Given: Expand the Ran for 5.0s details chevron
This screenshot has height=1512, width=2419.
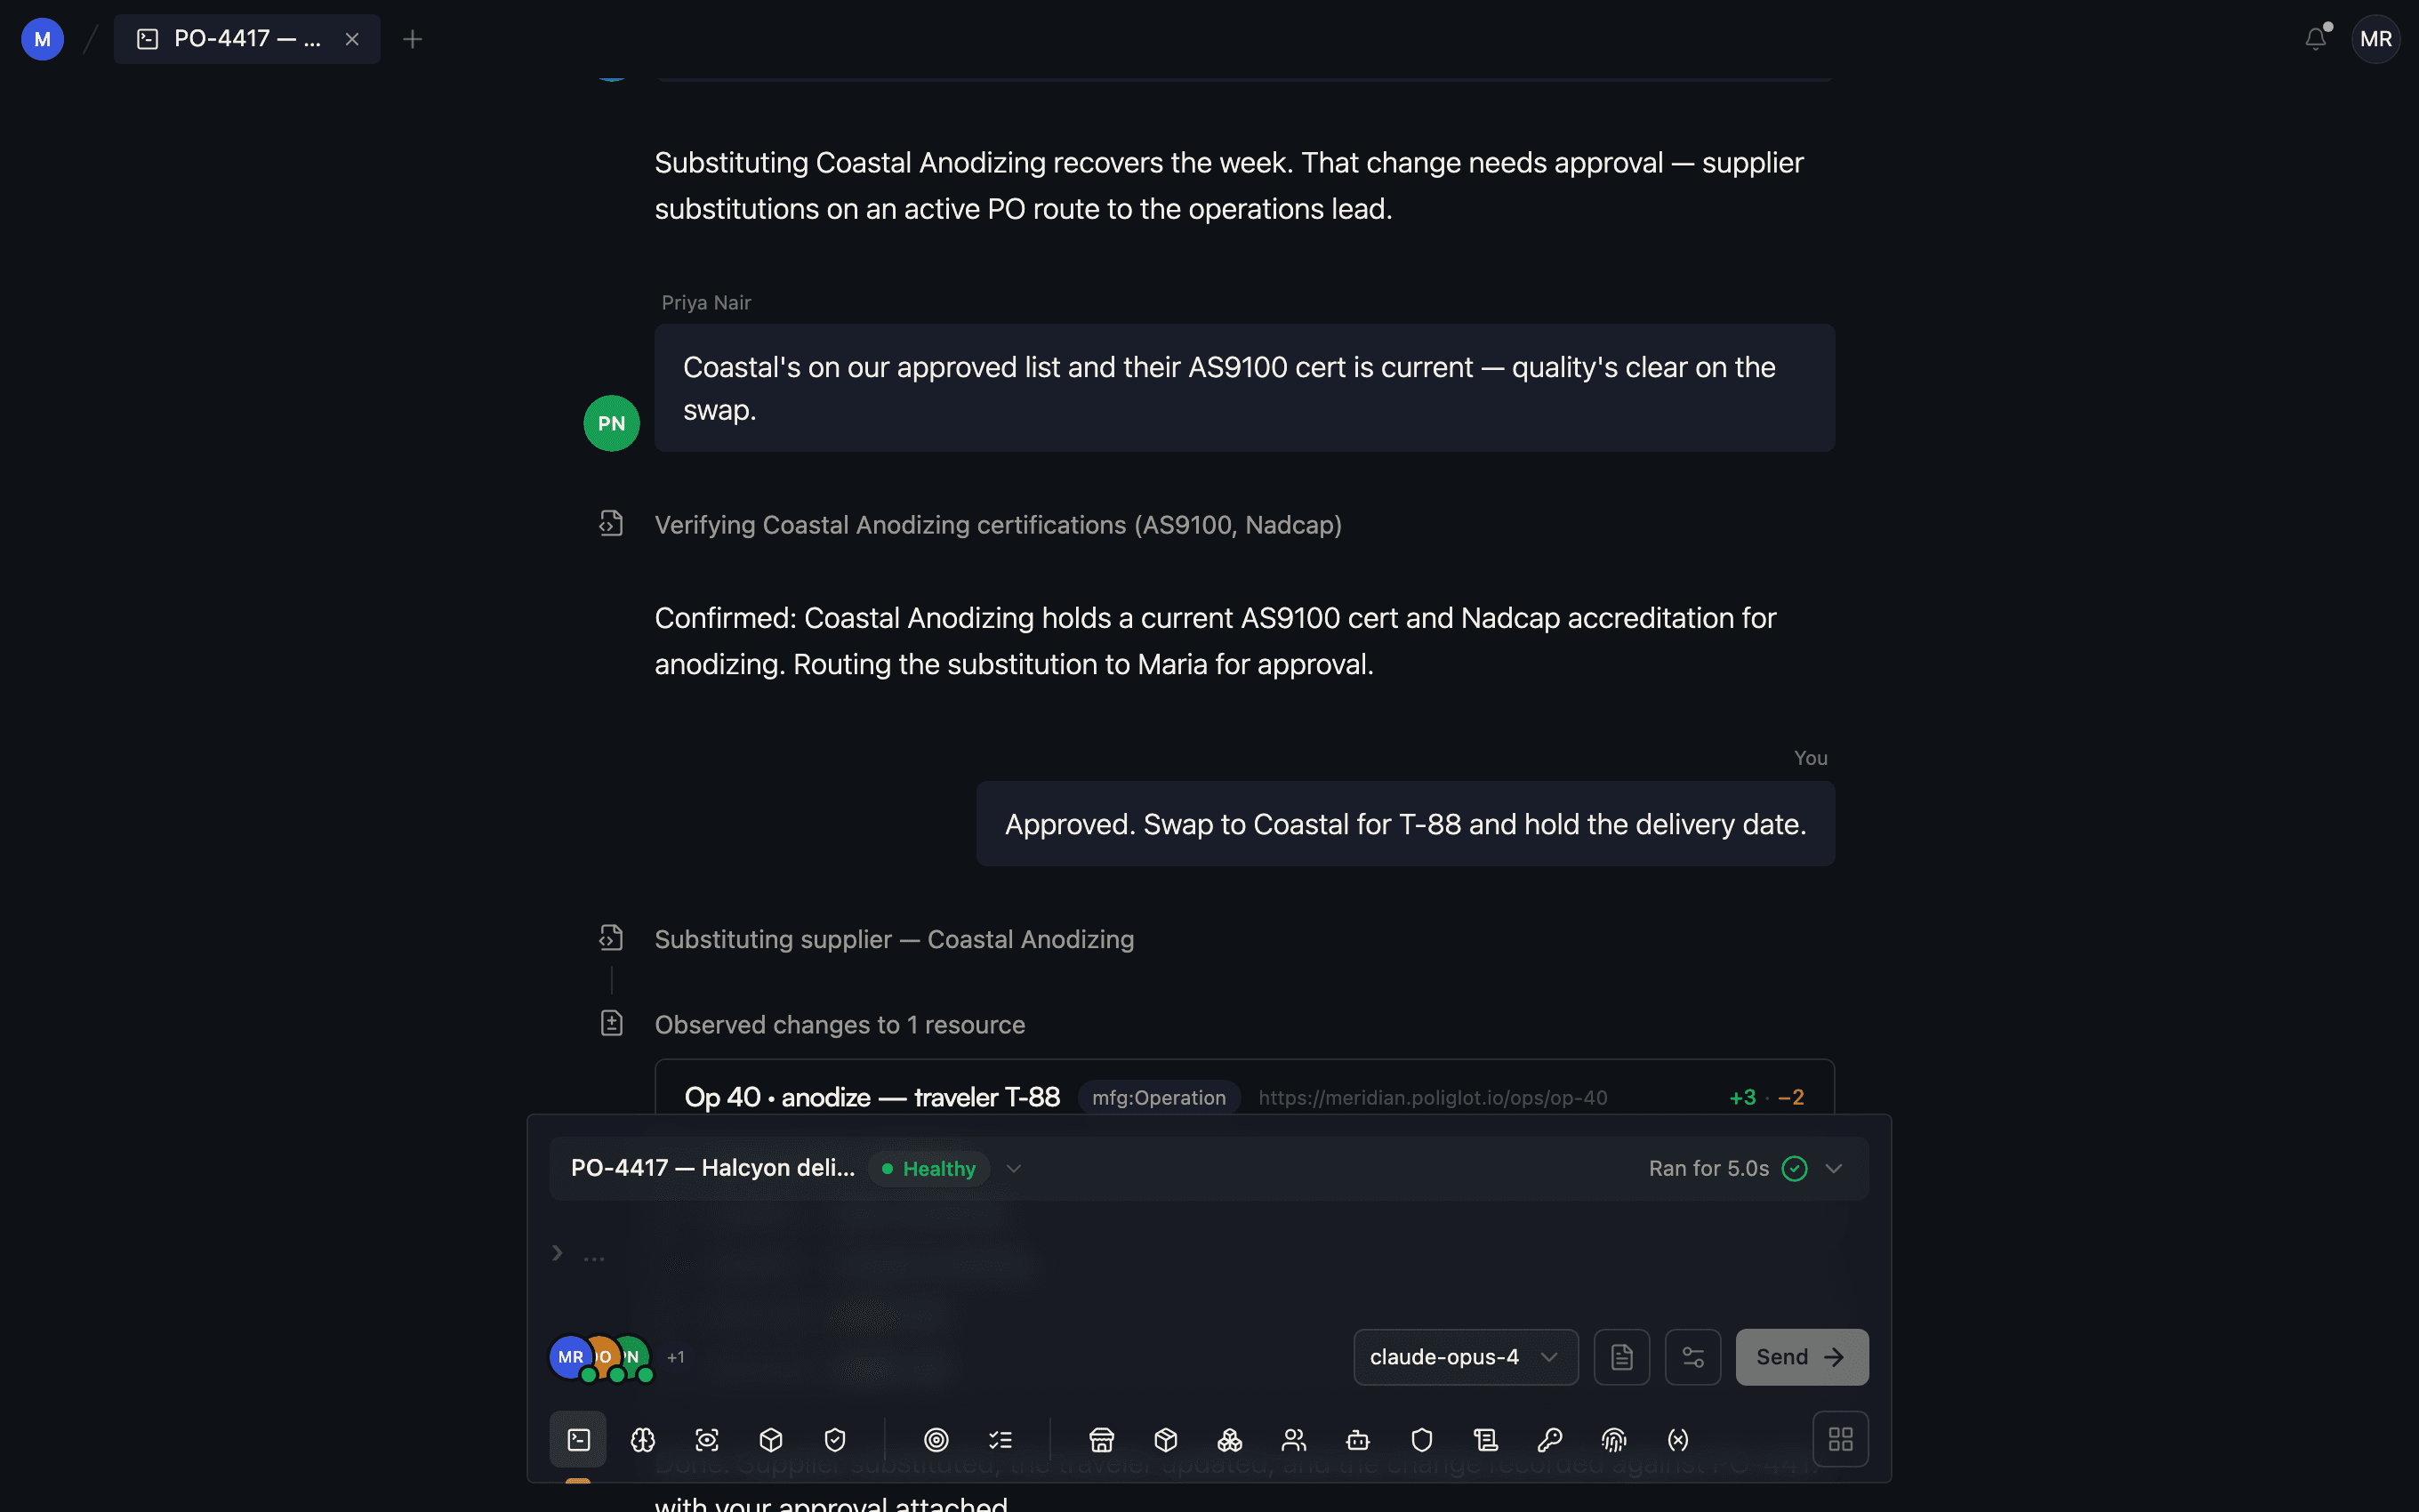Looking at the screenshot, I should tap(1833, 1168).
